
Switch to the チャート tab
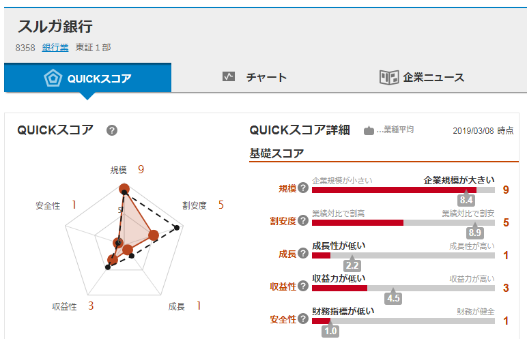(x=255, y=77)
